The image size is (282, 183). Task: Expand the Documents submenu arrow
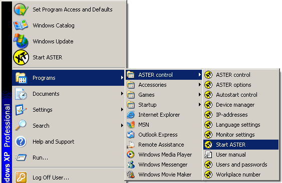[122, 94]
